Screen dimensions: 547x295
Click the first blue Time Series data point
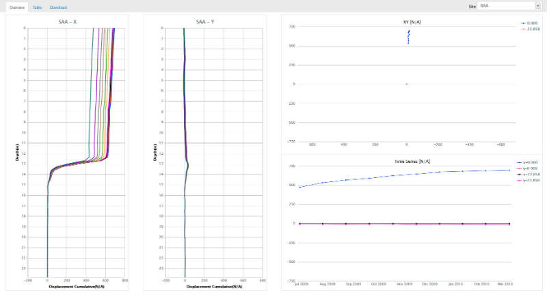click(x=299, y=188)
